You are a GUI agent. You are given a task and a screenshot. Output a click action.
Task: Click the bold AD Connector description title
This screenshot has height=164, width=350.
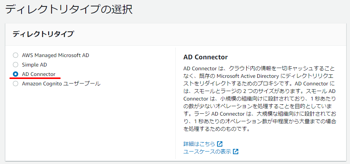[x=205, y=57]
